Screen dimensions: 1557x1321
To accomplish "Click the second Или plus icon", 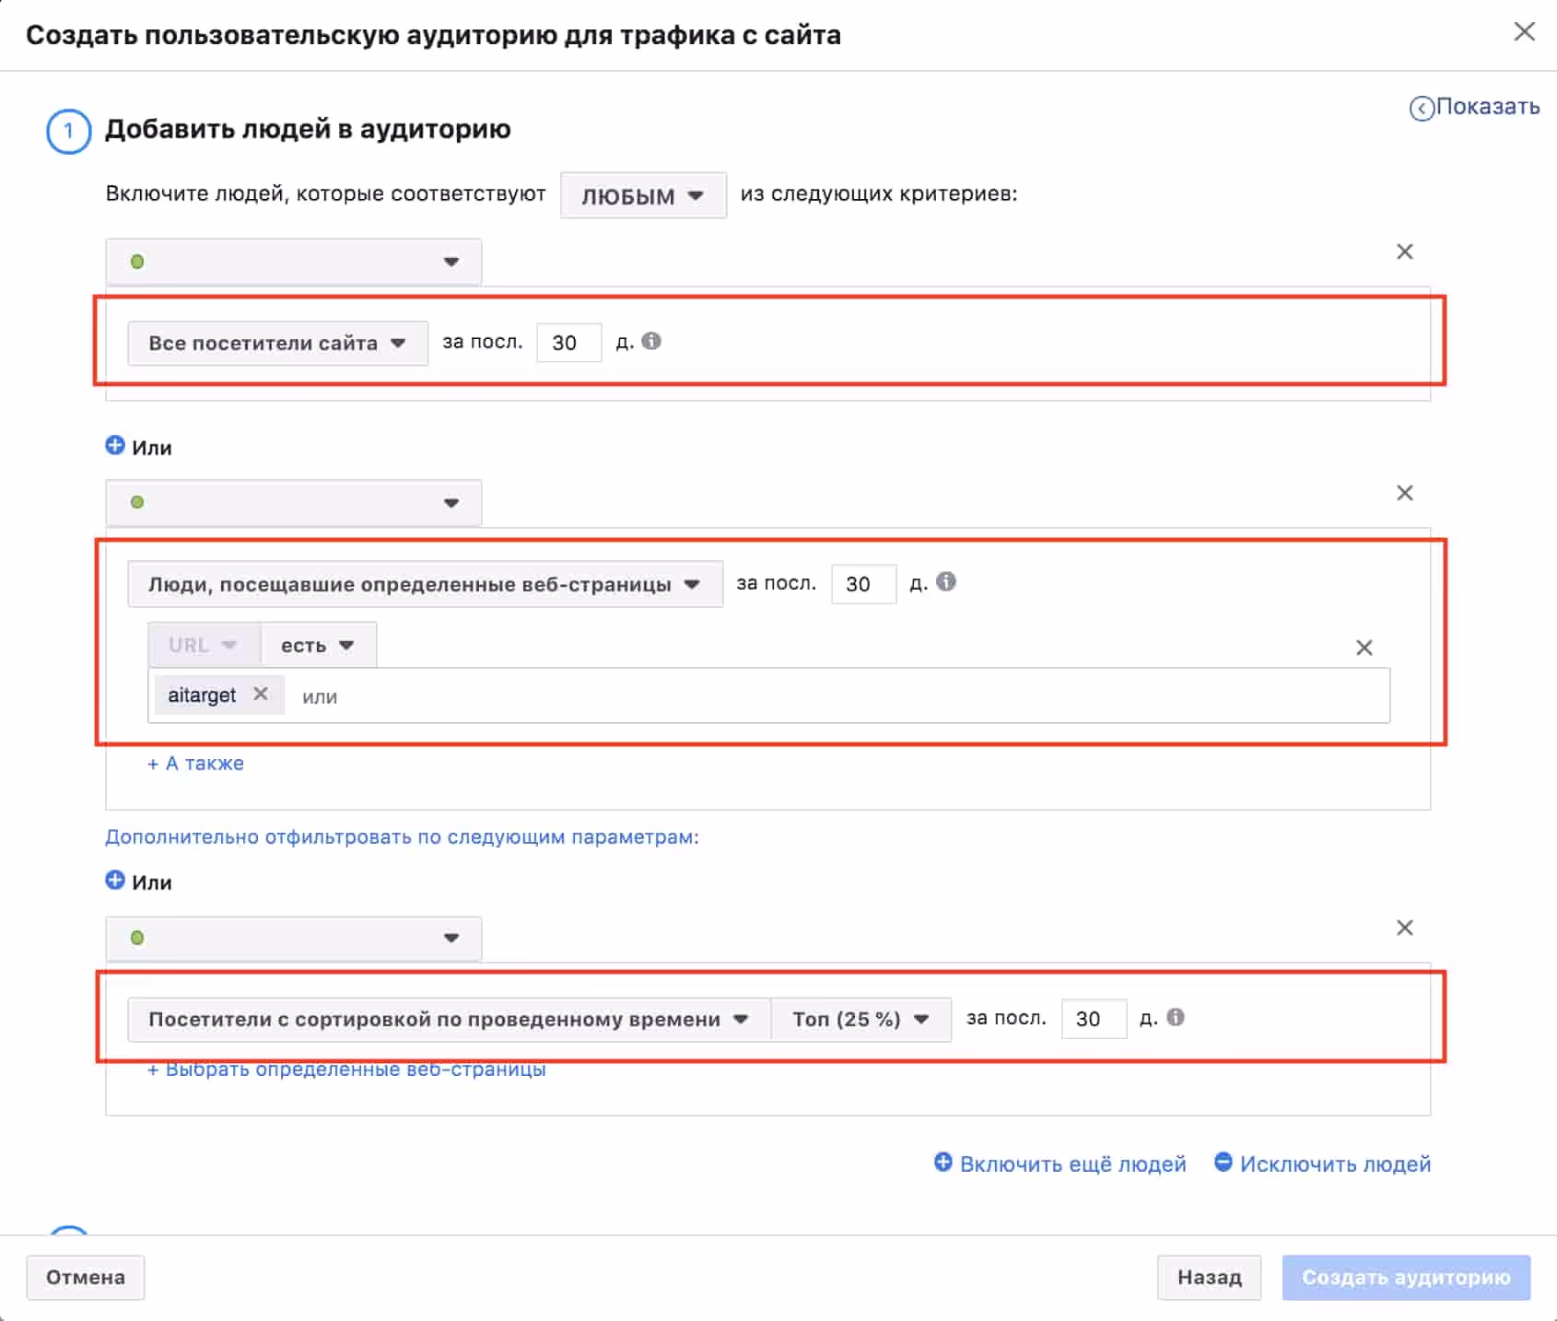I will (115, 880).
